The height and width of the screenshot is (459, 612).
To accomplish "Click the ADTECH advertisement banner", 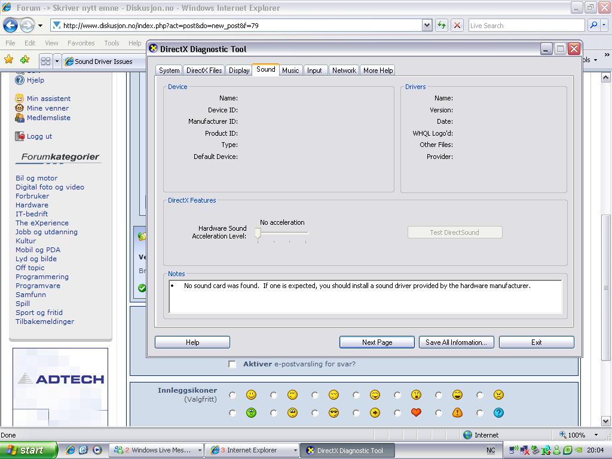I will 60,387.
